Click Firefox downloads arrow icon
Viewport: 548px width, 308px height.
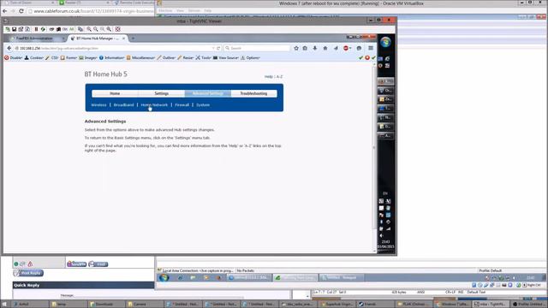pos(315,48)
